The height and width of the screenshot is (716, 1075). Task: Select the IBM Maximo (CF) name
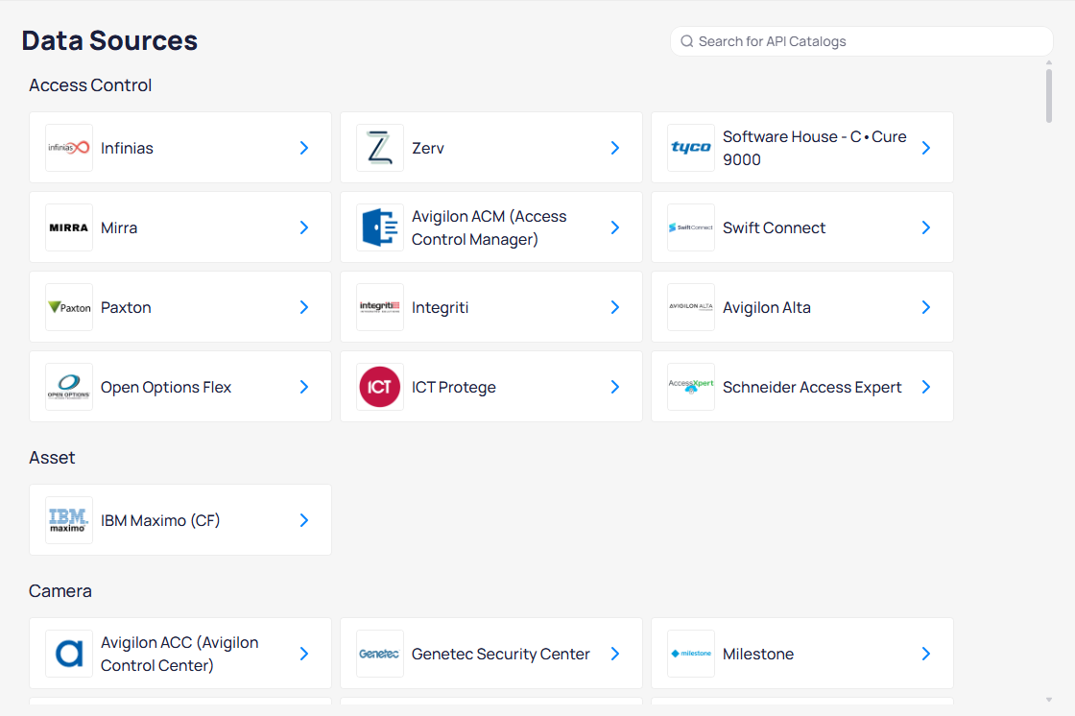click(x=160, y=520)
